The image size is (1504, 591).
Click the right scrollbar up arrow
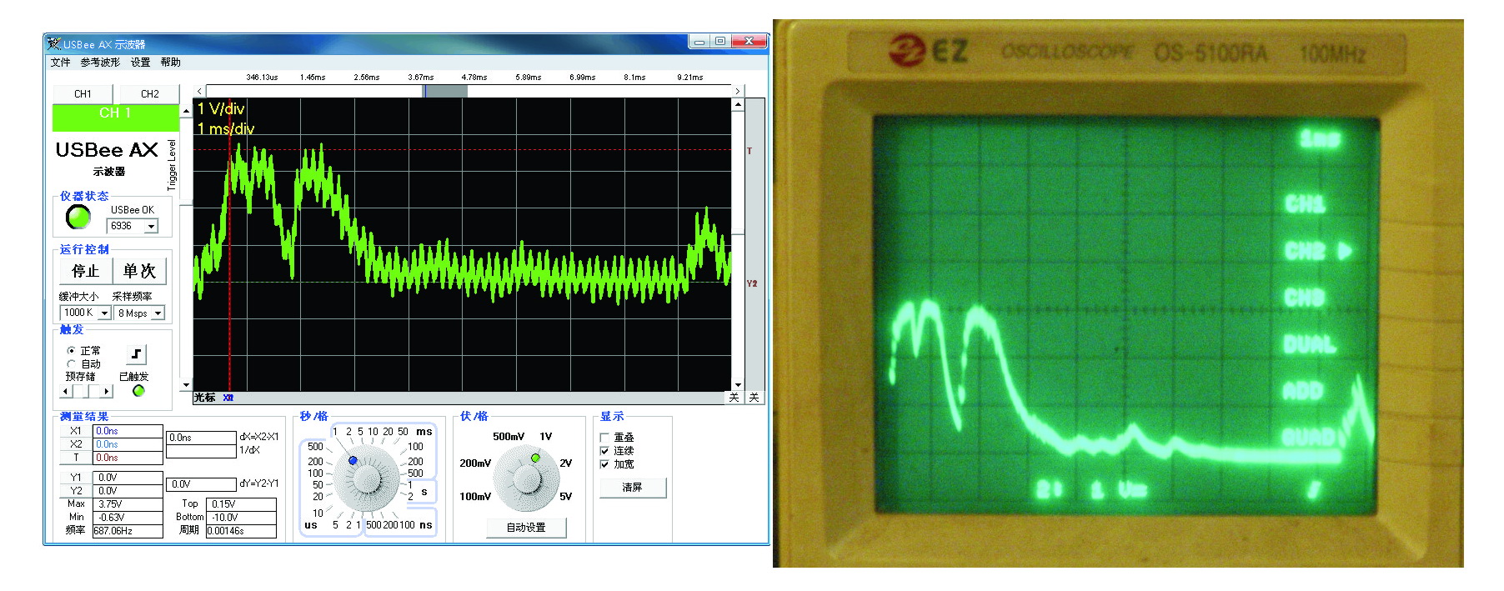[738, 104]
